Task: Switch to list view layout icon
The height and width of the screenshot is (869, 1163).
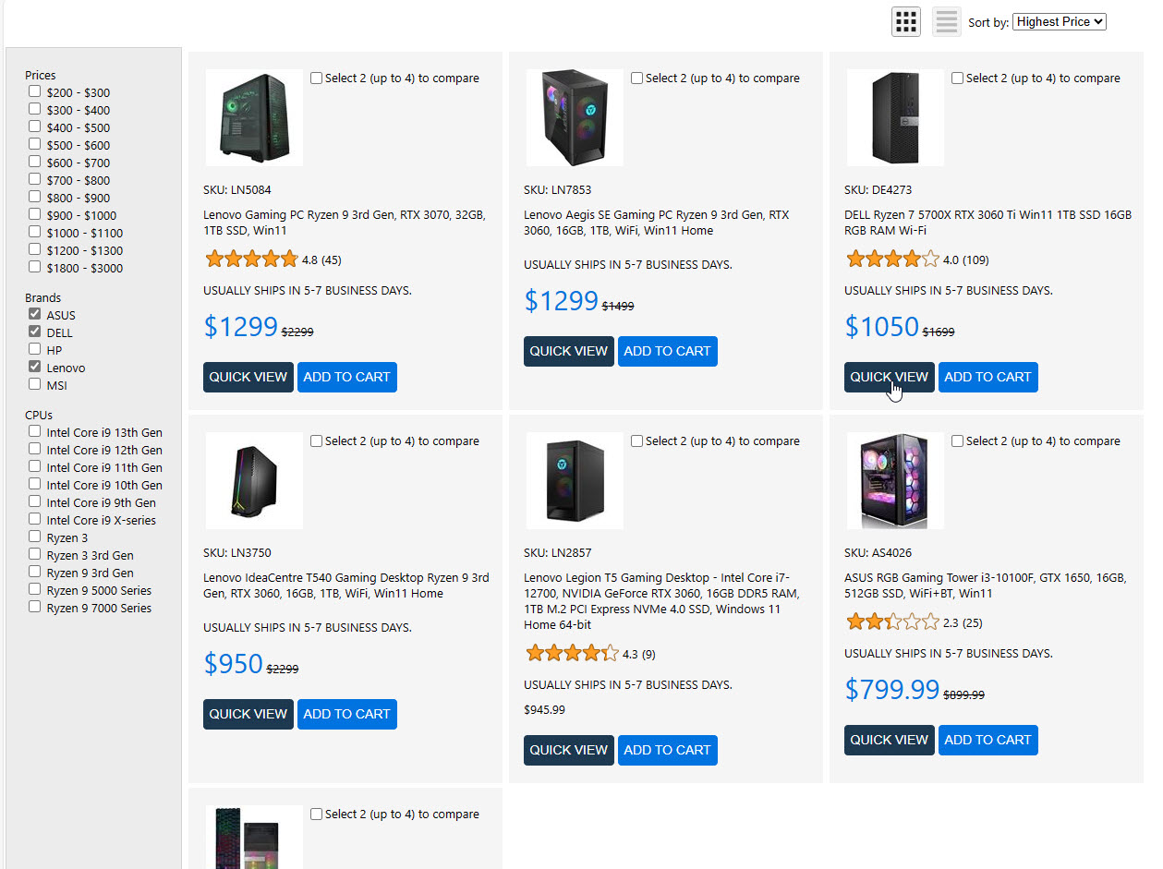Action: pyautogui.click(x=946, y=21)
